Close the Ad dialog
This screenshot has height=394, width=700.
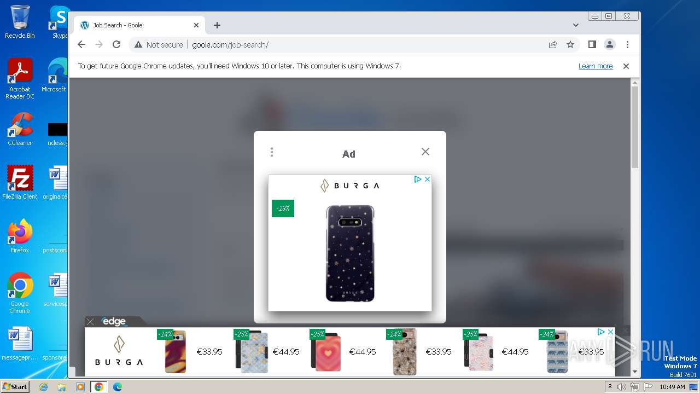(425, 152)
